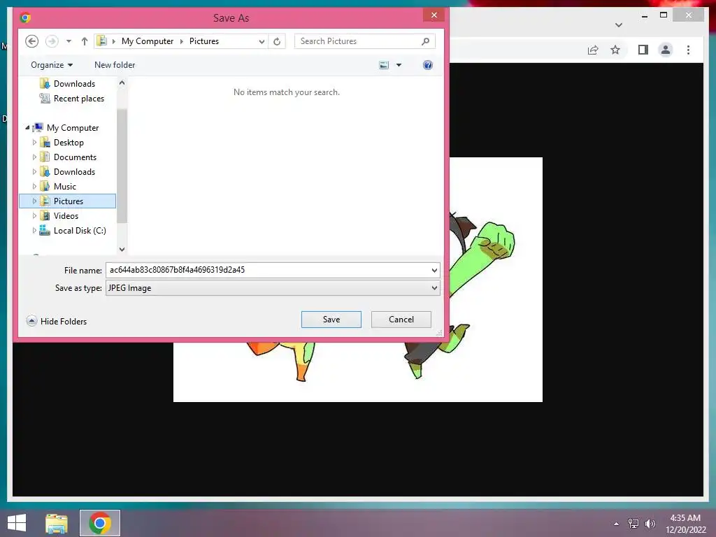Click the File name text field
This screenshot has height=537, width=716.
pos(268,270)
